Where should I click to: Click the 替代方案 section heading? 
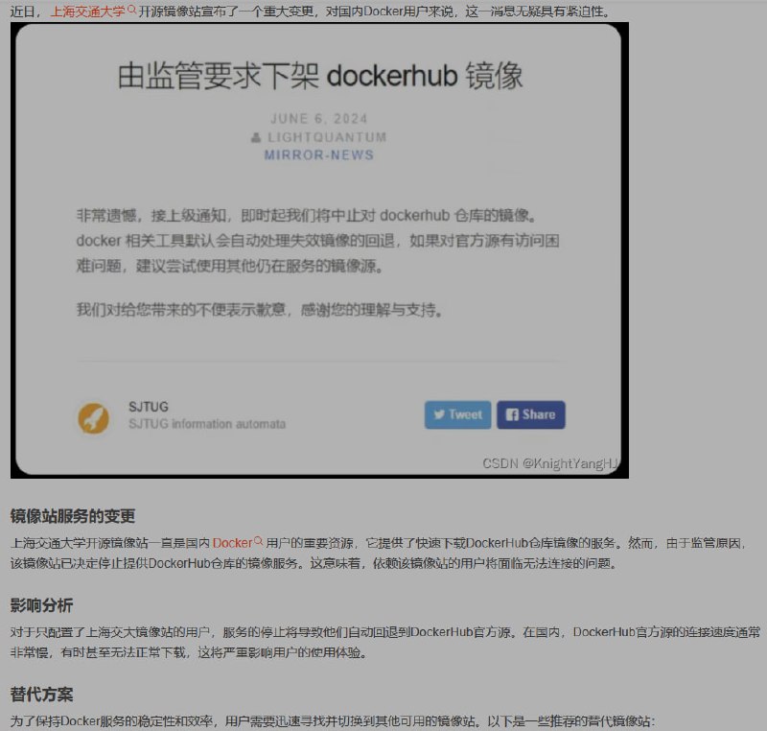[41, 694]
